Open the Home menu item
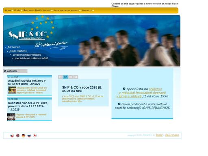The width and height of the screenshot is (208, 156). click(8, 11)
